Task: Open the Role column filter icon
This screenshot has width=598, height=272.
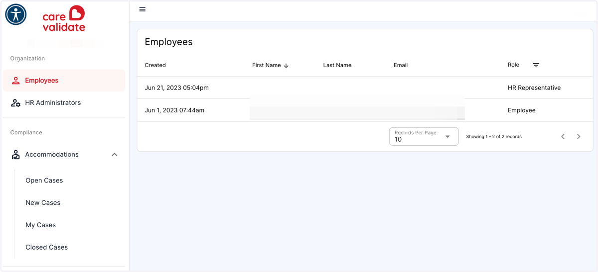Action: tap(536, 65)
